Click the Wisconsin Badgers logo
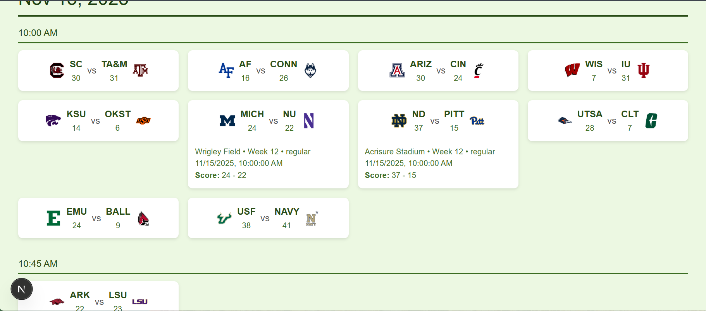 pyautogui.click(x=572, y=70)
